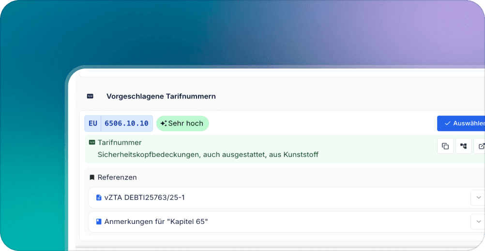The height and width of the screenshot is (251, 485).
Task: Click the Kapitel 65 notes book icon
Action: click(x=99, y=222)
